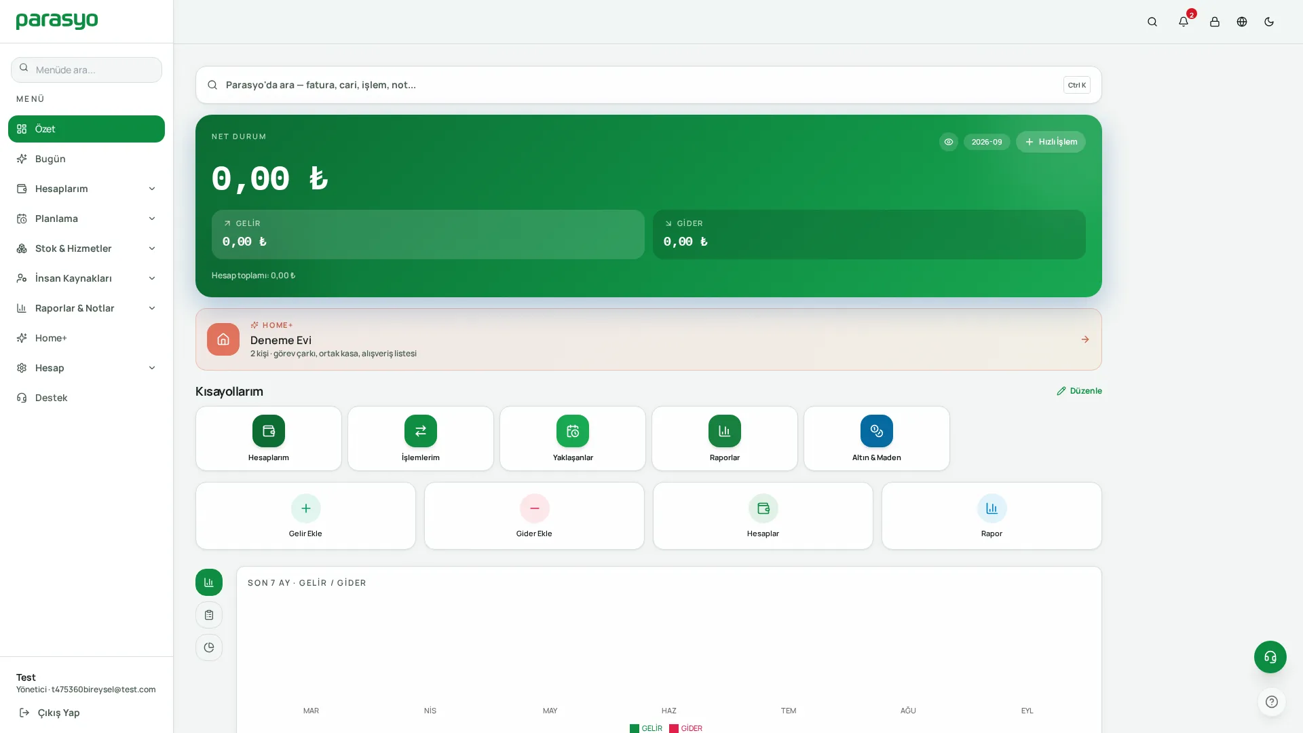
Task: Expand the Stok & Hizmetler section
Action: pyautogui.click(x=86, y=248)
